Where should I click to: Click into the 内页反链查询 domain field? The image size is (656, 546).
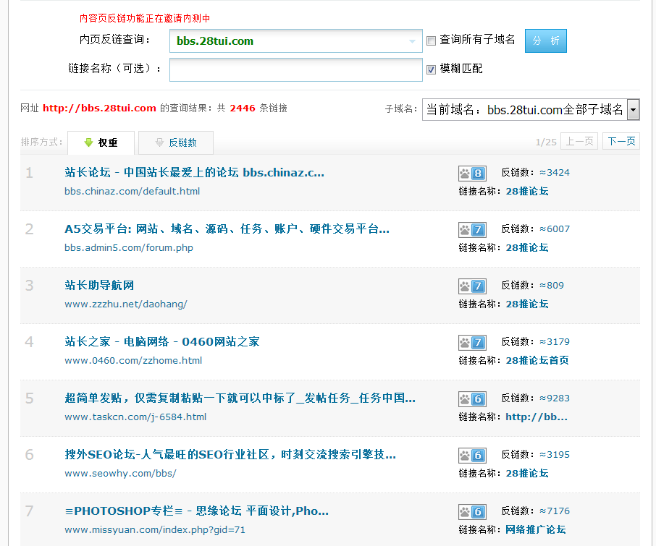pyautogui.click(x=296, y=41)
